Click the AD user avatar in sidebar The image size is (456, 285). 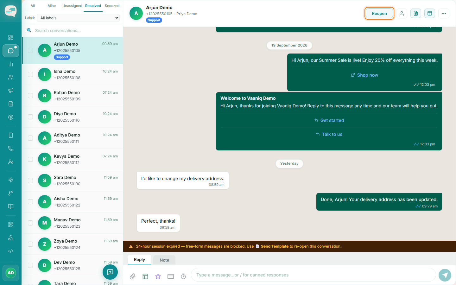pos(11,273)
